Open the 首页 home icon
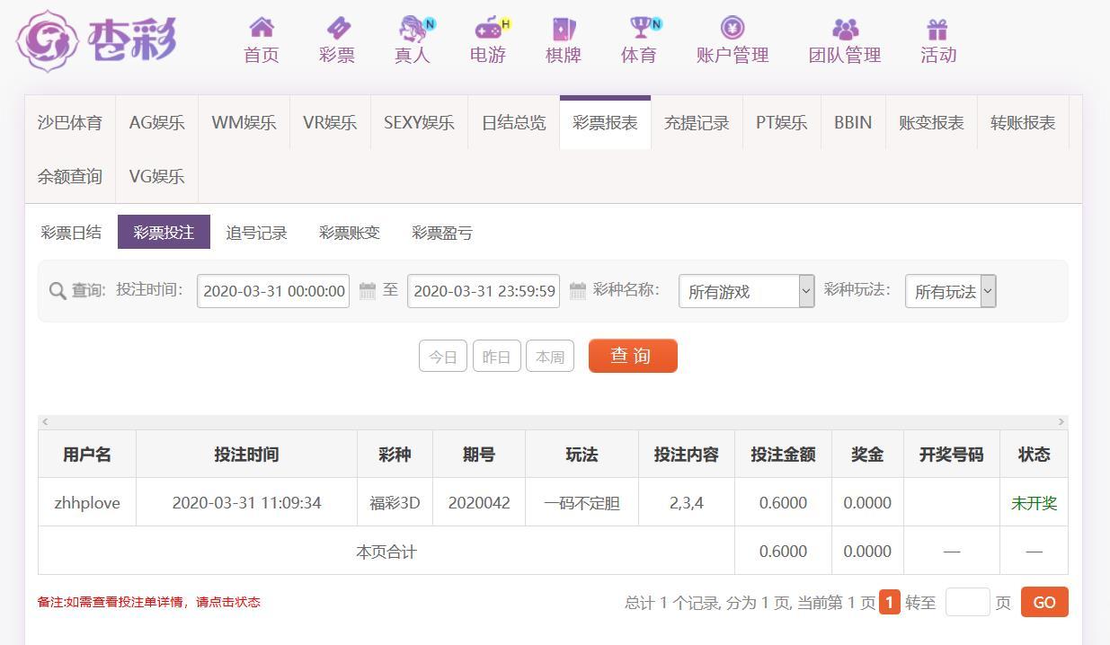1110x645 pixels. pyautogui.click(x=261, y=28)
